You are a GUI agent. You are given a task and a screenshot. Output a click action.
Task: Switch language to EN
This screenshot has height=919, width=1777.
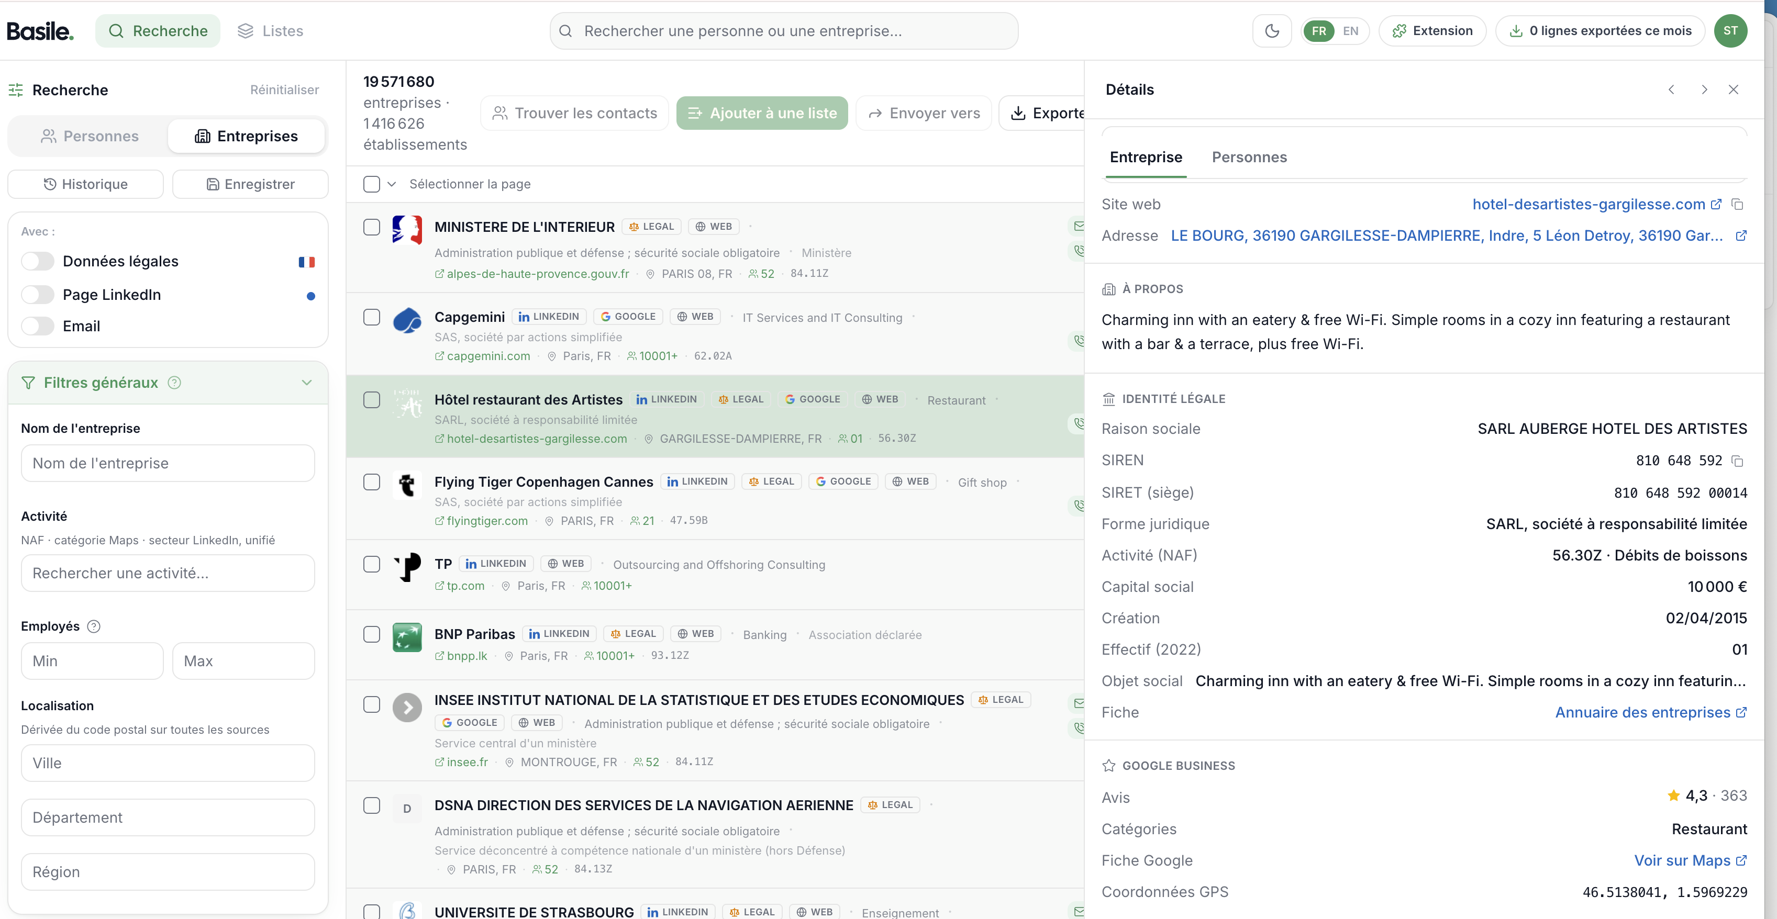tap(1351, 31)
